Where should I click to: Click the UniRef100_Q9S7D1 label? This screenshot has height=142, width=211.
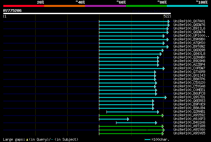click(189, 97)
